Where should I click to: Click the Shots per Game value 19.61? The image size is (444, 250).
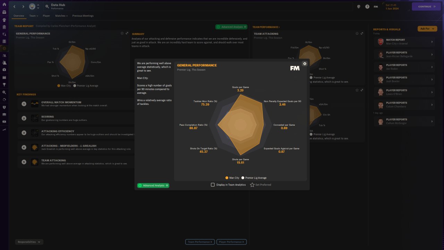pyautogui.click(x=240, y=162)
